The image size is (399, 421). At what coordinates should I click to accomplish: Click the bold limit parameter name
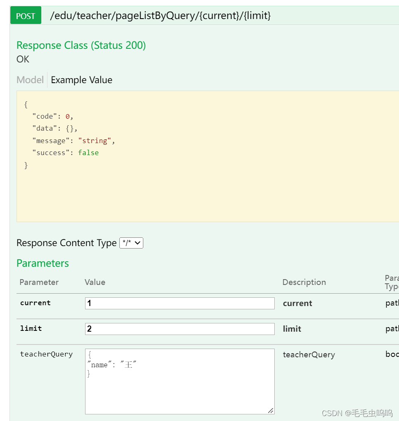point(31,328)
